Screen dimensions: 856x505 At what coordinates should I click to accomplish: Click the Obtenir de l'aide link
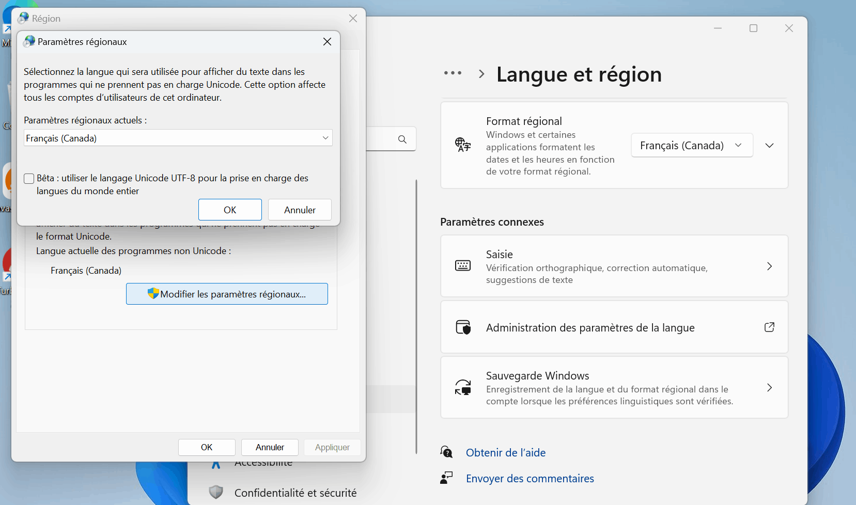coord(506,453)
